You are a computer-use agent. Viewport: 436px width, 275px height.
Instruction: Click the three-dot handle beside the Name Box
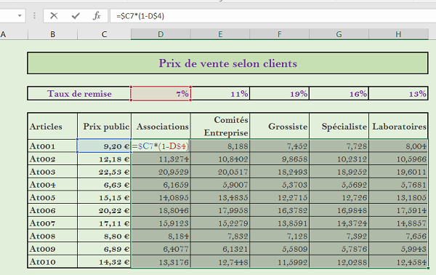(x=34, y=15)
